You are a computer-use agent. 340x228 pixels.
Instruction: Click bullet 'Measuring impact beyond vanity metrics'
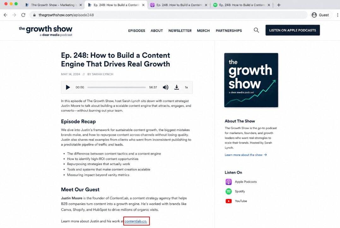(98, 175)
